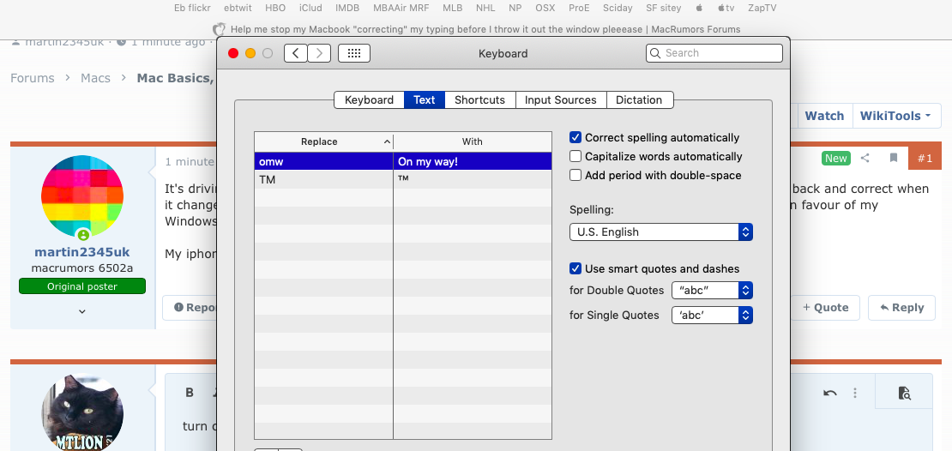Click the New post badge

point(835,158)
